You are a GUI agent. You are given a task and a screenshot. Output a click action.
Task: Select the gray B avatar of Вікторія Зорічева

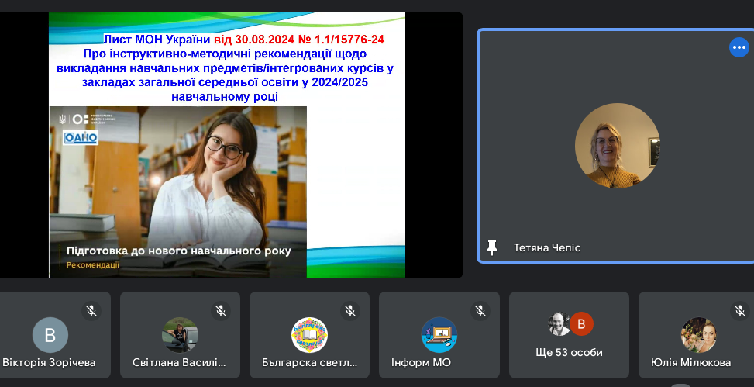(x=50, y=335)
